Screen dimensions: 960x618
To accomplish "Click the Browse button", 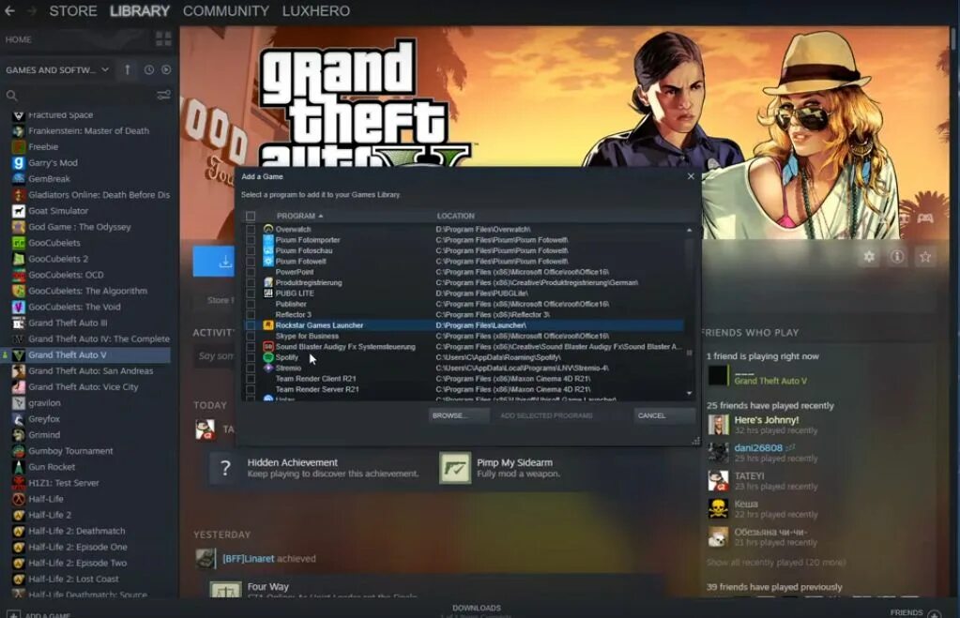I will 459,415.
